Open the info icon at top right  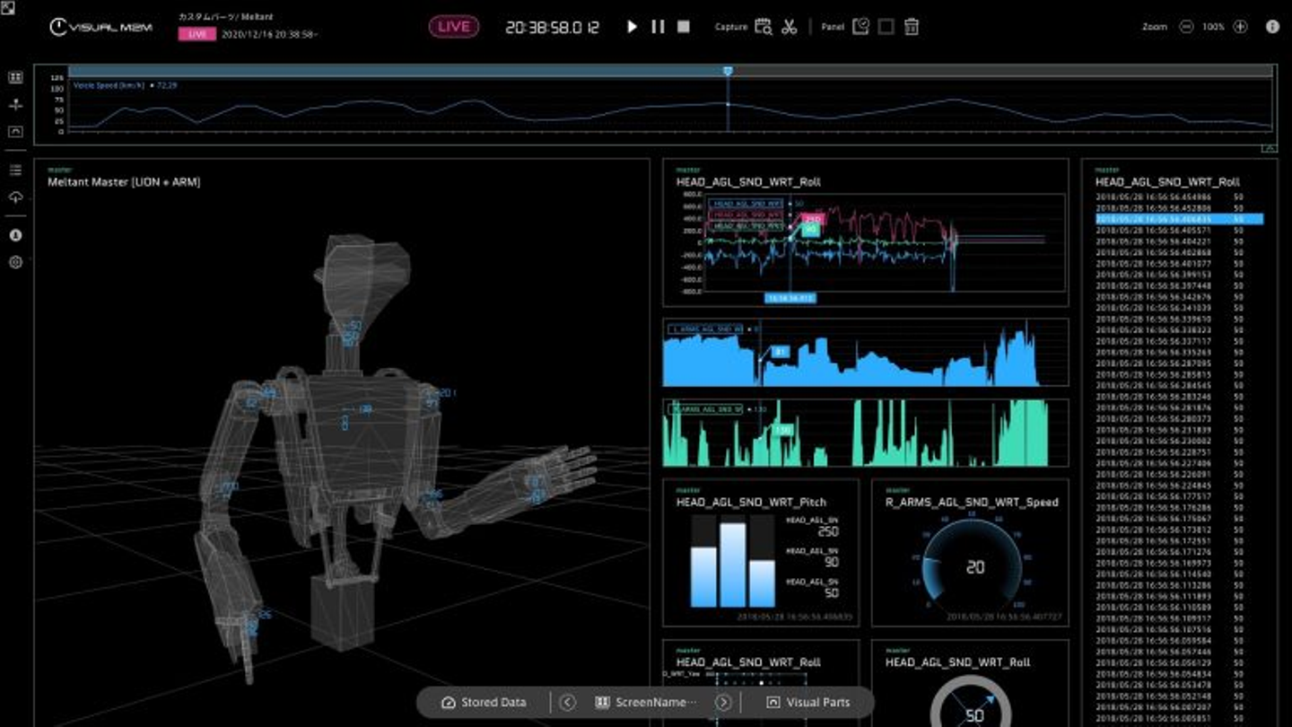pyautogui.click(x=1272, y=27)
